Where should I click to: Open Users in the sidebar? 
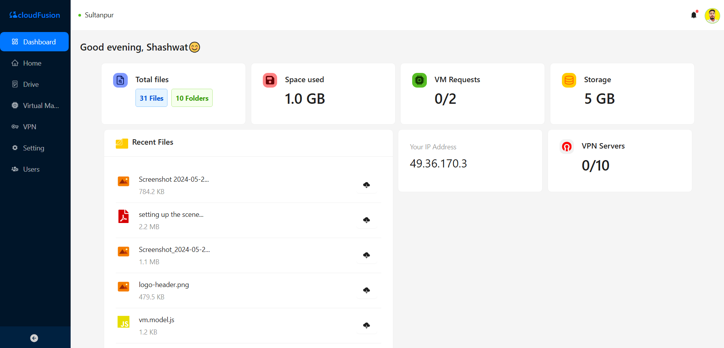coord(34,169)
